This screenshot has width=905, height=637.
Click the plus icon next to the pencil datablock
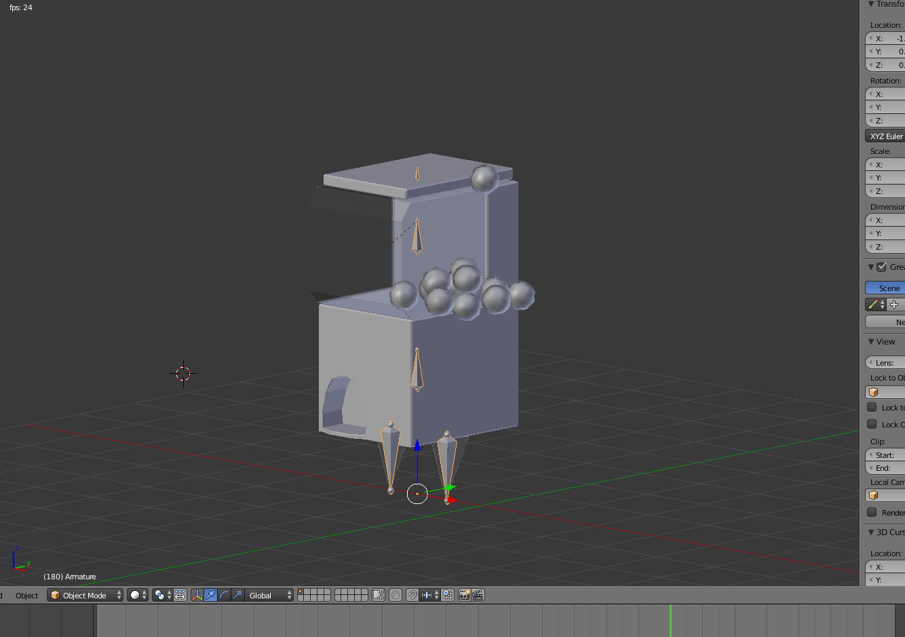point(894,304)
